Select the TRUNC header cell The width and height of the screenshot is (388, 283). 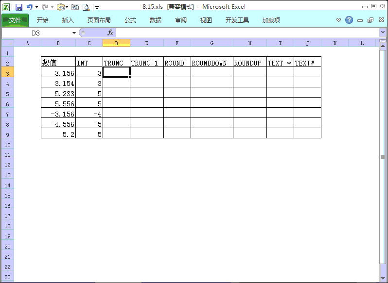point(116,62)
